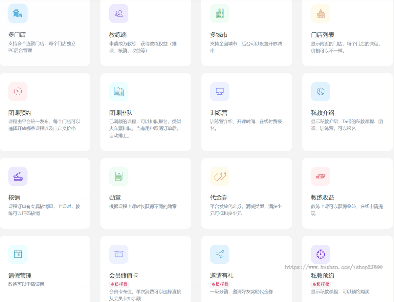Click text 一级分销，邀请好友奖励代金券
The image size is (394, 302).
241,292
